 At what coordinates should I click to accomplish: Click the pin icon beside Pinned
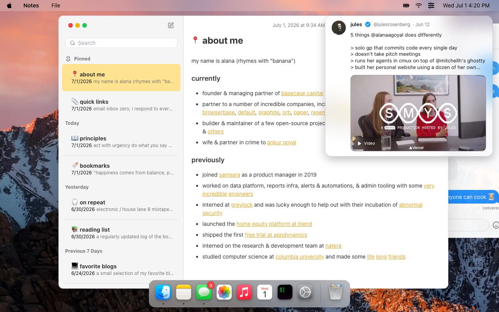[68, 59]
